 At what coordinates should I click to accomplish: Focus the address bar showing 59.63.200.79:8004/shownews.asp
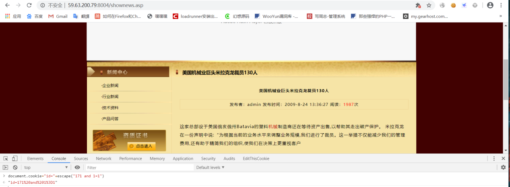click(x=105, y=6)
